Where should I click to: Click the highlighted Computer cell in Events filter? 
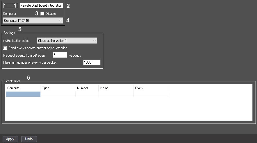click(23, 94)
